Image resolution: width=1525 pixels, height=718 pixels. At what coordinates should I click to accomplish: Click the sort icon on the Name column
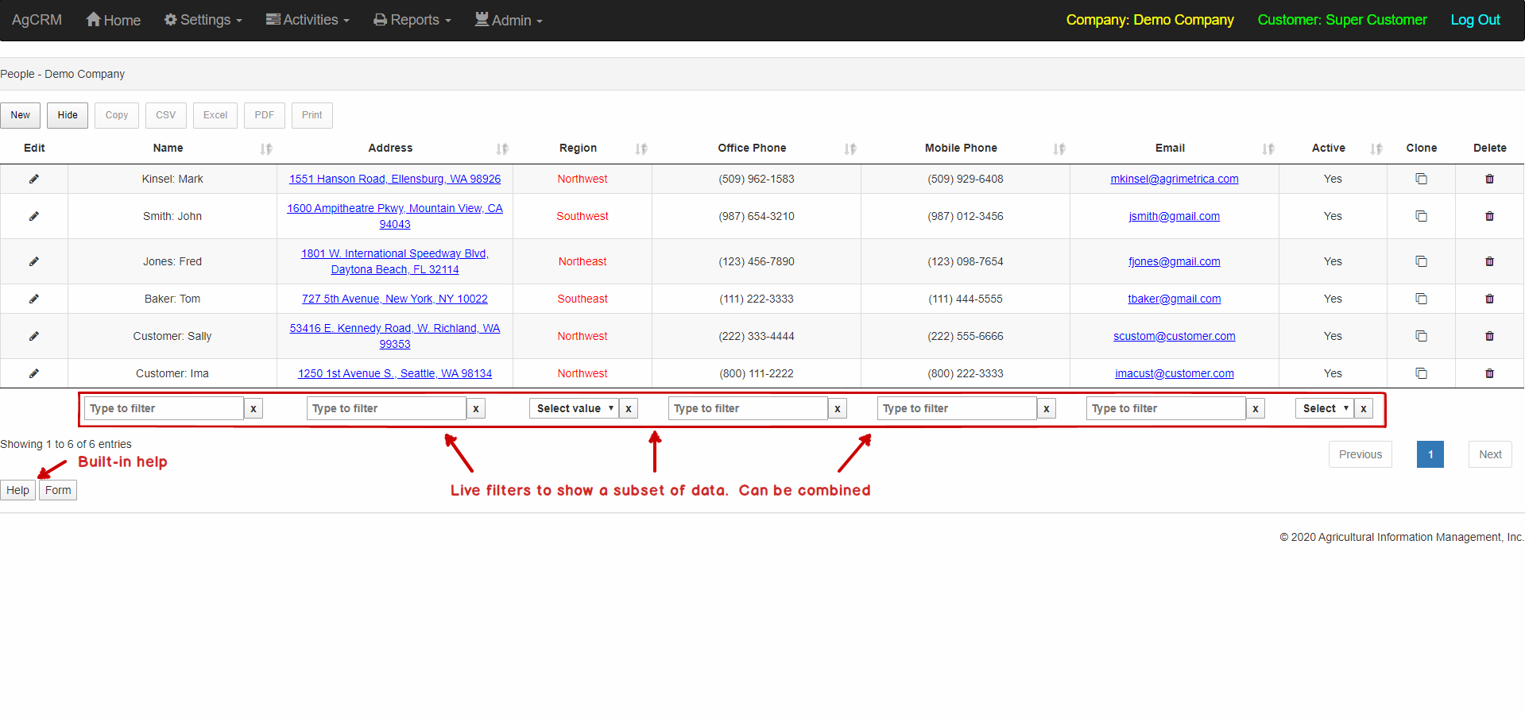click(x=266, y=149)
